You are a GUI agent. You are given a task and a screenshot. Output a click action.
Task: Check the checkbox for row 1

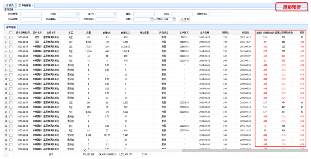coord(11,37)
